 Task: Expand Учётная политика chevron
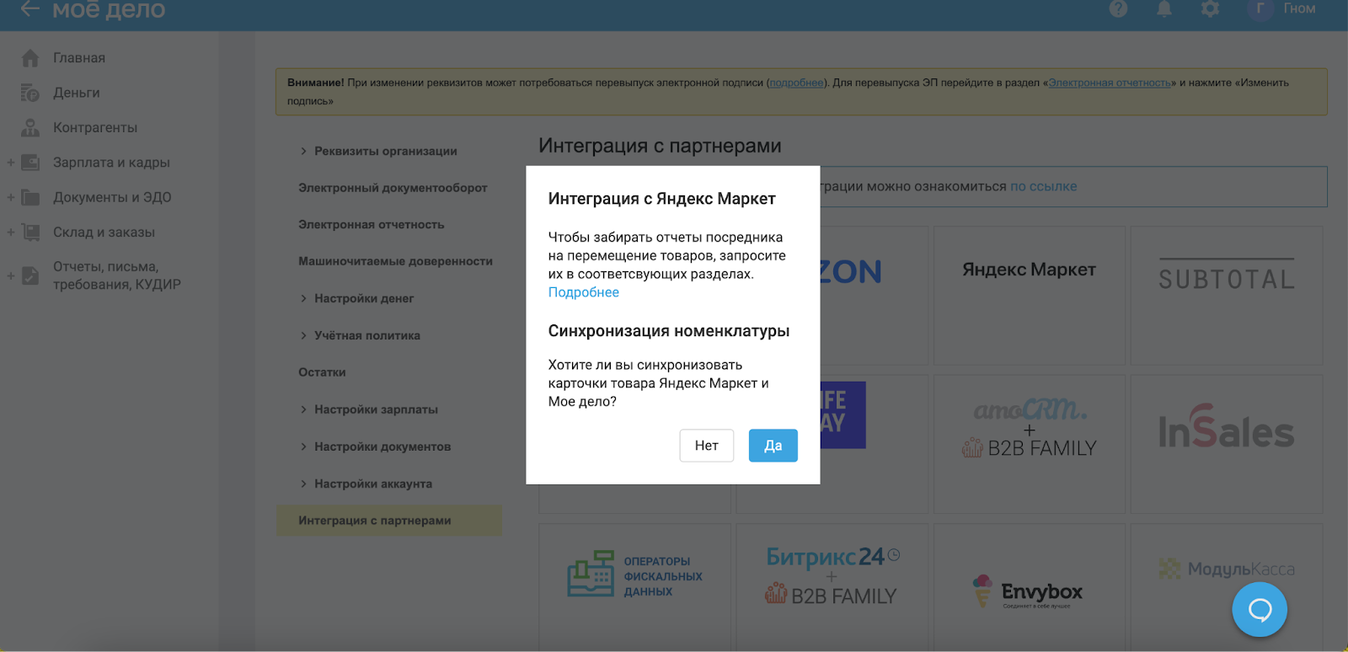click(303, 335)
